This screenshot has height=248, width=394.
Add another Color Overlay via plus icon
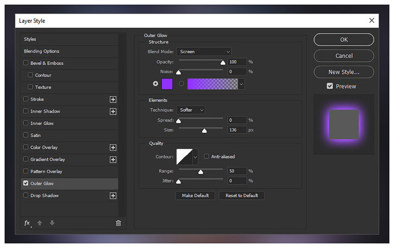click(x=113, y=148)
